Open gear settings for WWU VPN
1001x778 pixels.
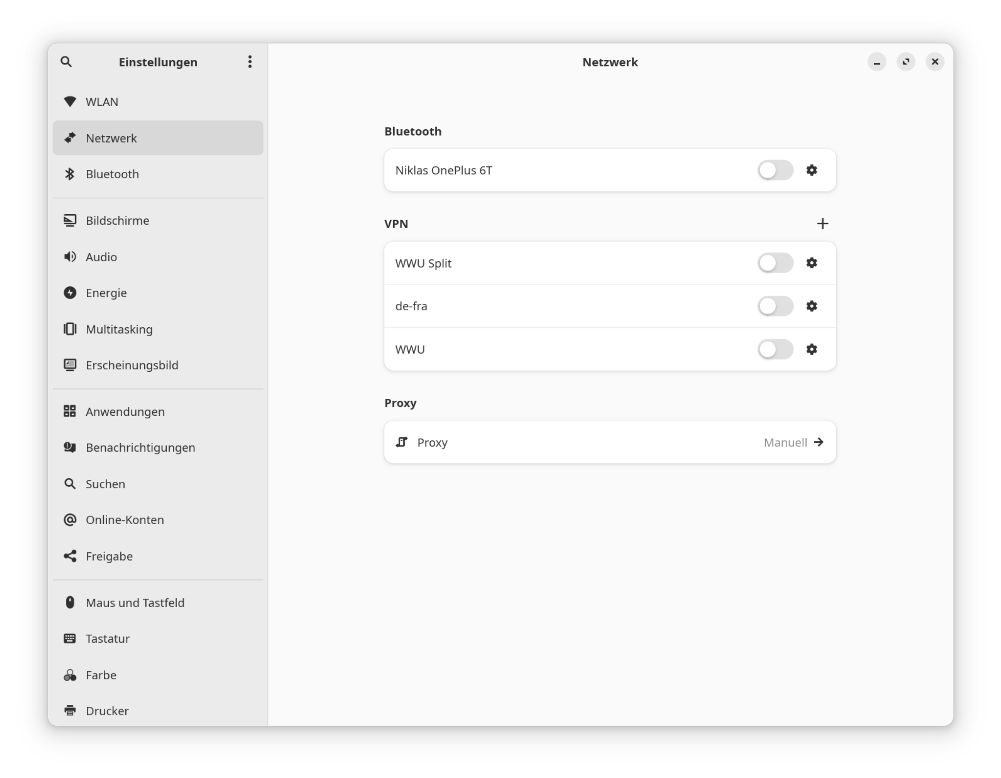(x=811, y=349)
